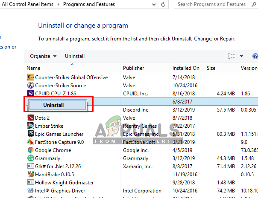Click the Counter-Strike: Global Offensive program icon
258x198 pixels.
click(x=31, y=77)
